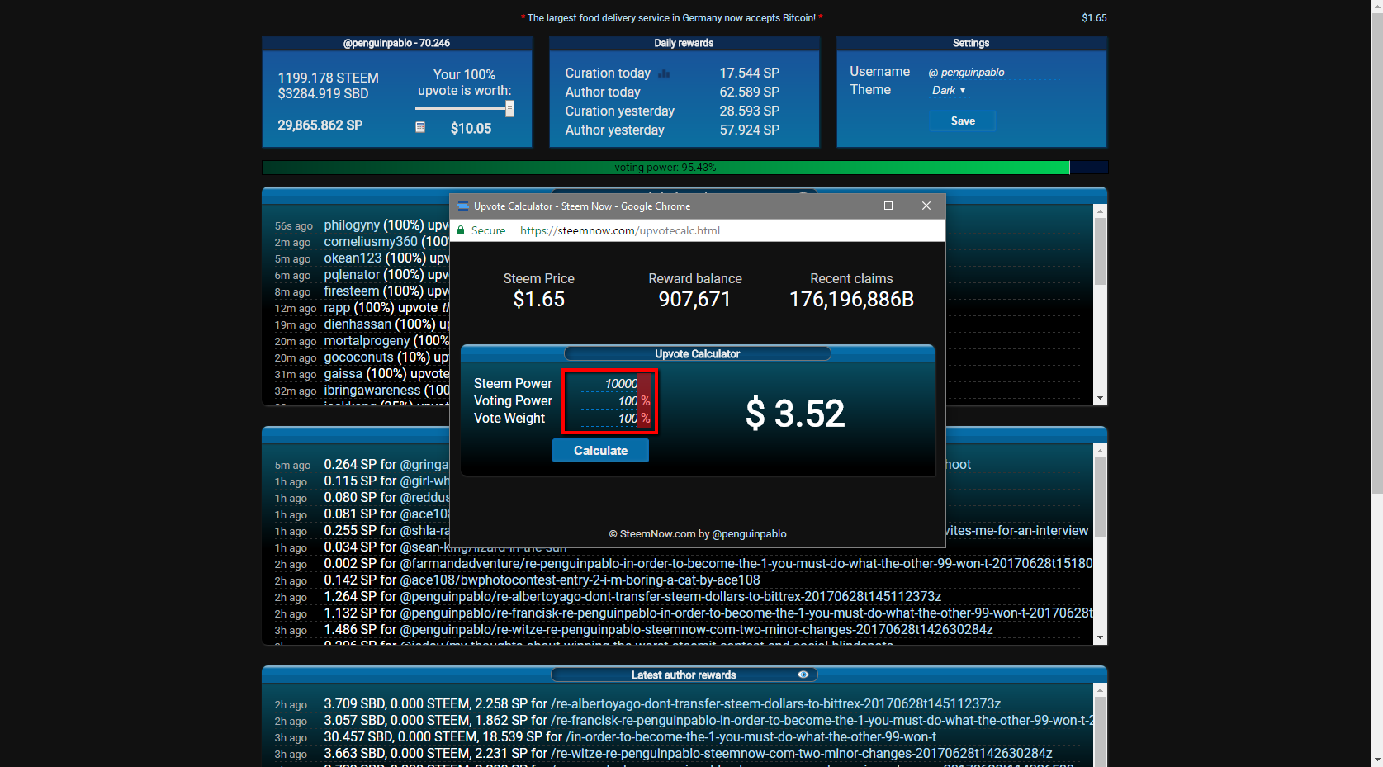Open the 1.264 SP re-albertoyago curation reward link
The width and height of the screenshot is (1383, 767).
(670, 596)
